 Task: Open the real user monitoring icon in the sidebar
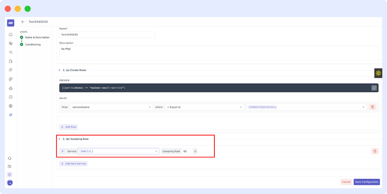(11, 97)
